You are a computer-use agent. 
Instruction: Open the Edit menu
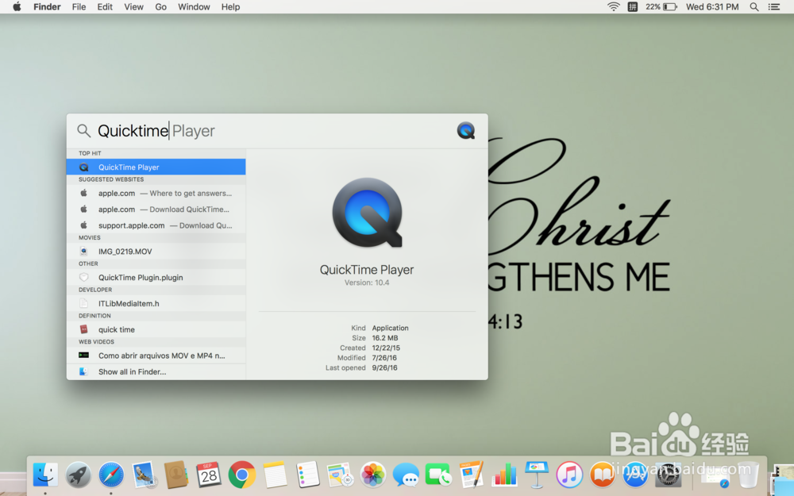[105, 6]
